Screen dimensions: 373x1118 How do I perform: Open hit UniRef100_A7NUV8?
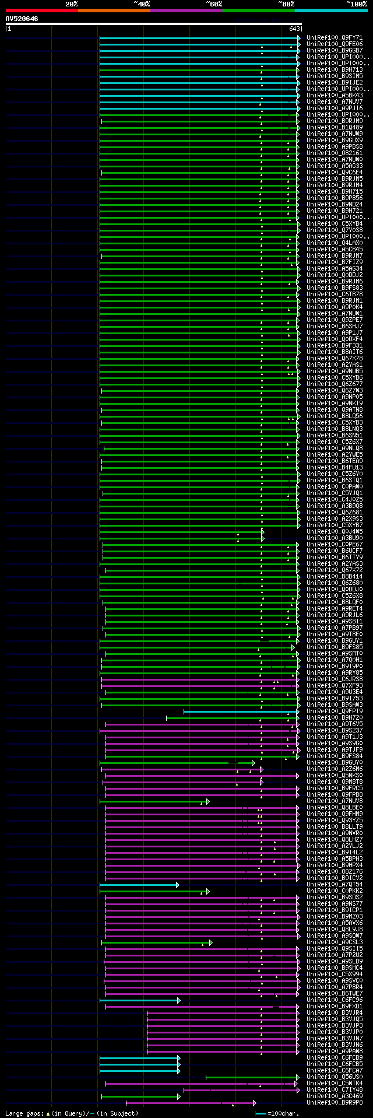pyautogui.click(x=335, y=801)
